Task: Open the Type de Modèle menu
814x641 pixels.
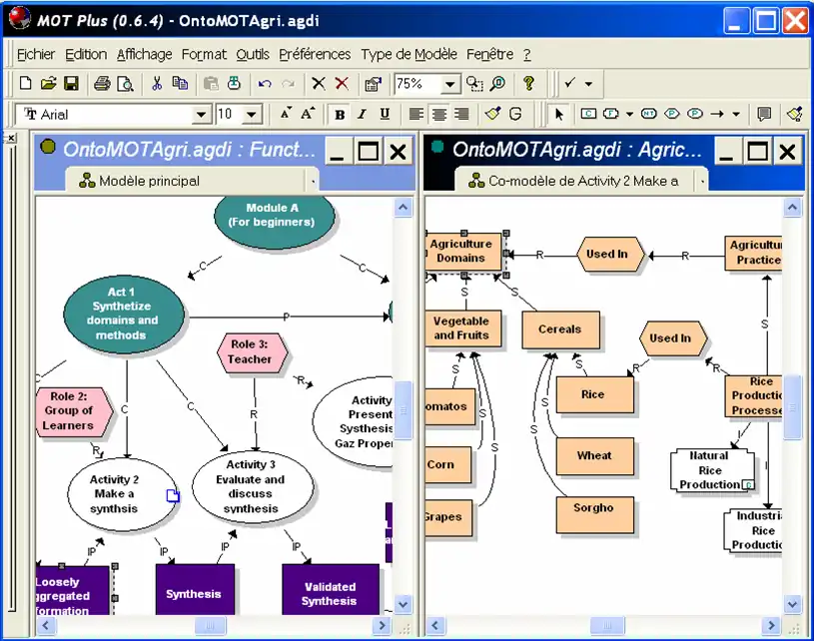Action: 408,54
